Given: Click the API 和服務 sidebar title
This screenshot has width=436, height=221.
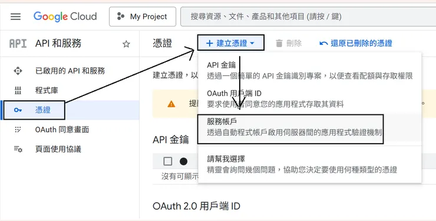Looking at the screenshot, I should [x=58, y=44].
